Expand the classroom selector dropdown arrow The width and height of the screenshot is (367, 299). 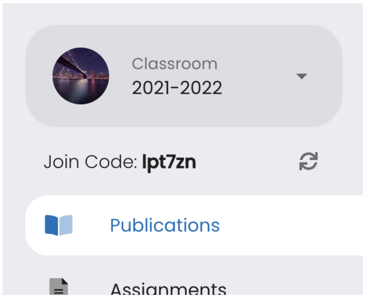301,76
